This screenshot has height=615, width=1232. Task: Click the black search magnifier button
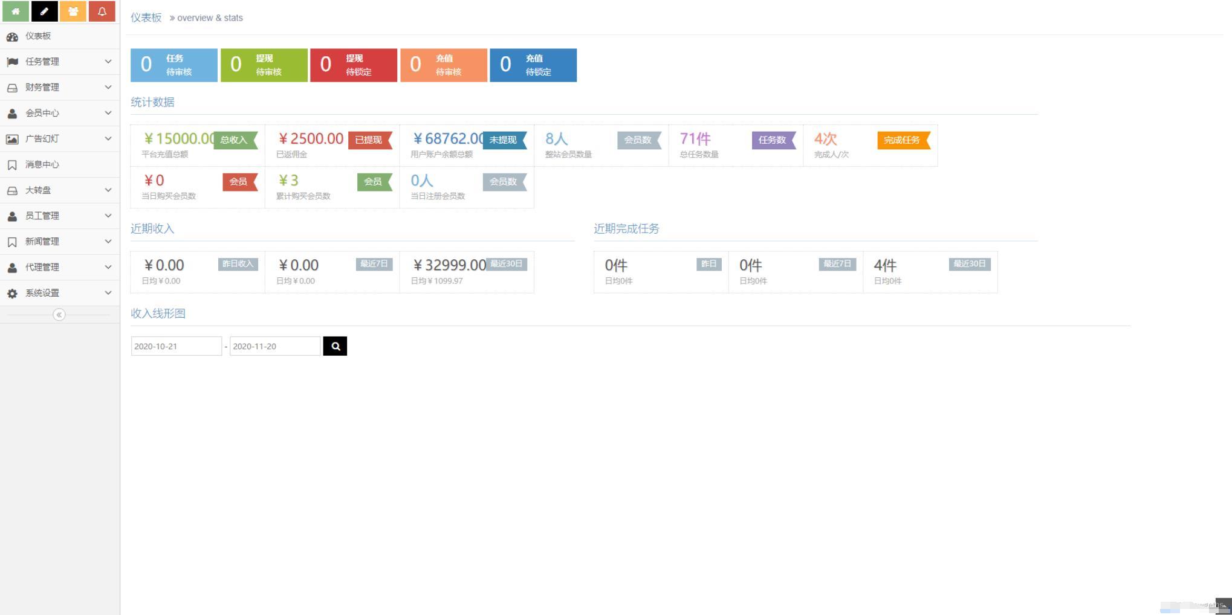click(335, 346)
